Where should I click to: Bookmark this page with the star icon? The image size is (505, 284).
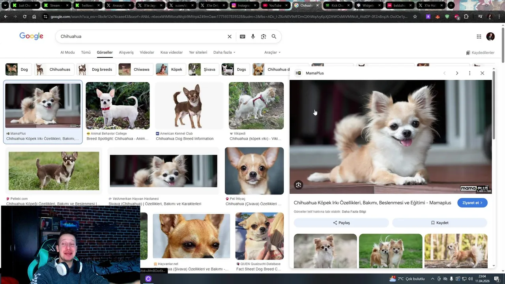pos(415,17)
